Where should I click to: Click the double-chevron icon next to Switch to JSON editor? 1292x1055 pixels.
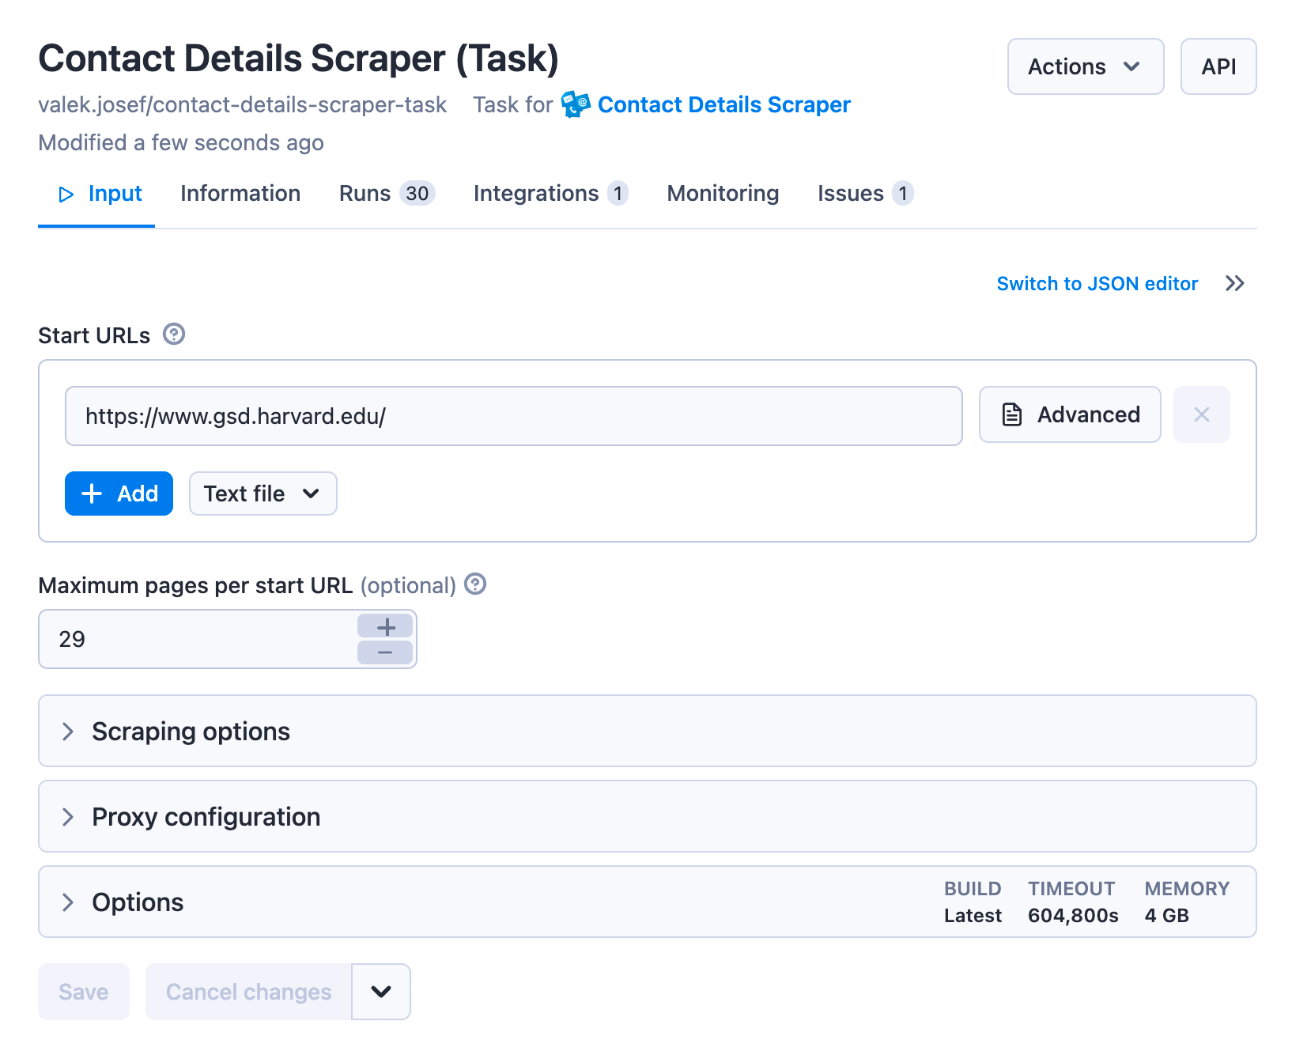point(1233,283)
